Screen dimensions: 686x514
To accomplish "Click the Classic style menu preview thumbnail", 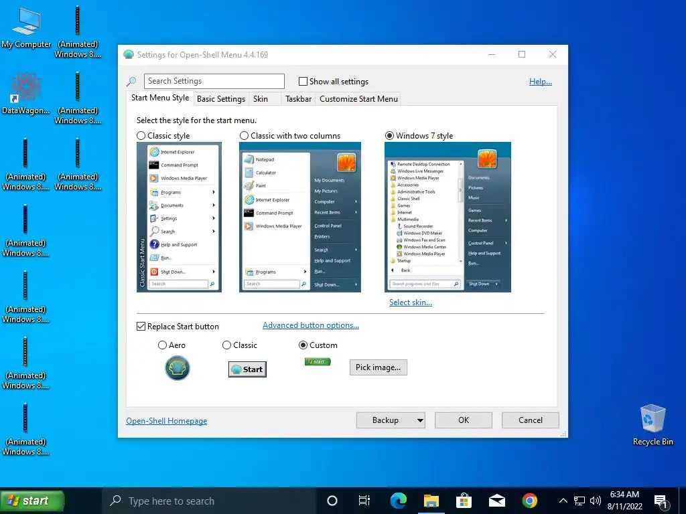I will coord(179,218).
